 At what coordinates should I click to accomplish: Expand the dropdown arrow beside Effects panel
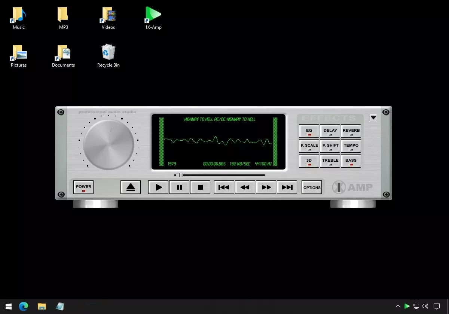[373, 118]
